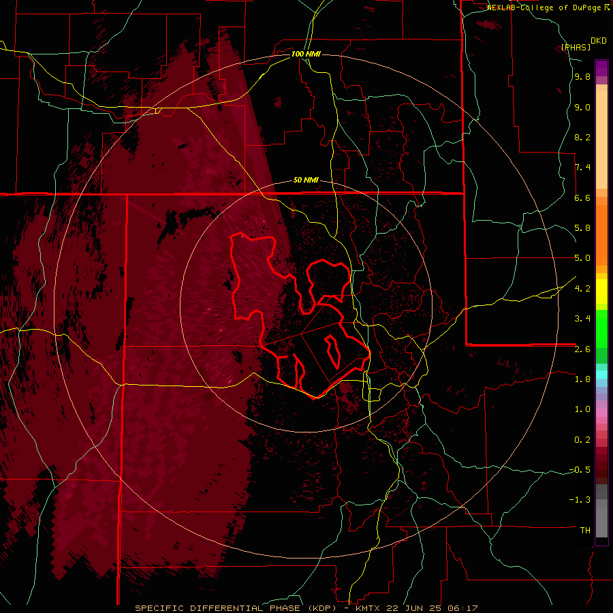This screenshot has width=613, height=613.
Task: Click the 1.8 scale value
Action: 582,379
